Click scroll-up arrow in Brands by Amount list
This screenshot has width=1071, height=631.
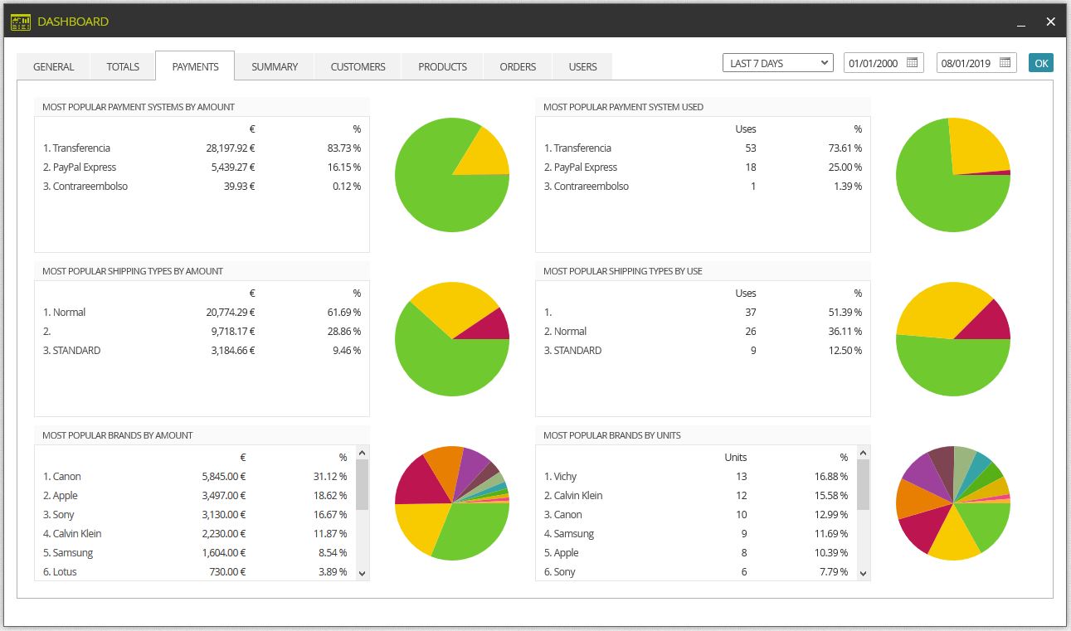362,453
